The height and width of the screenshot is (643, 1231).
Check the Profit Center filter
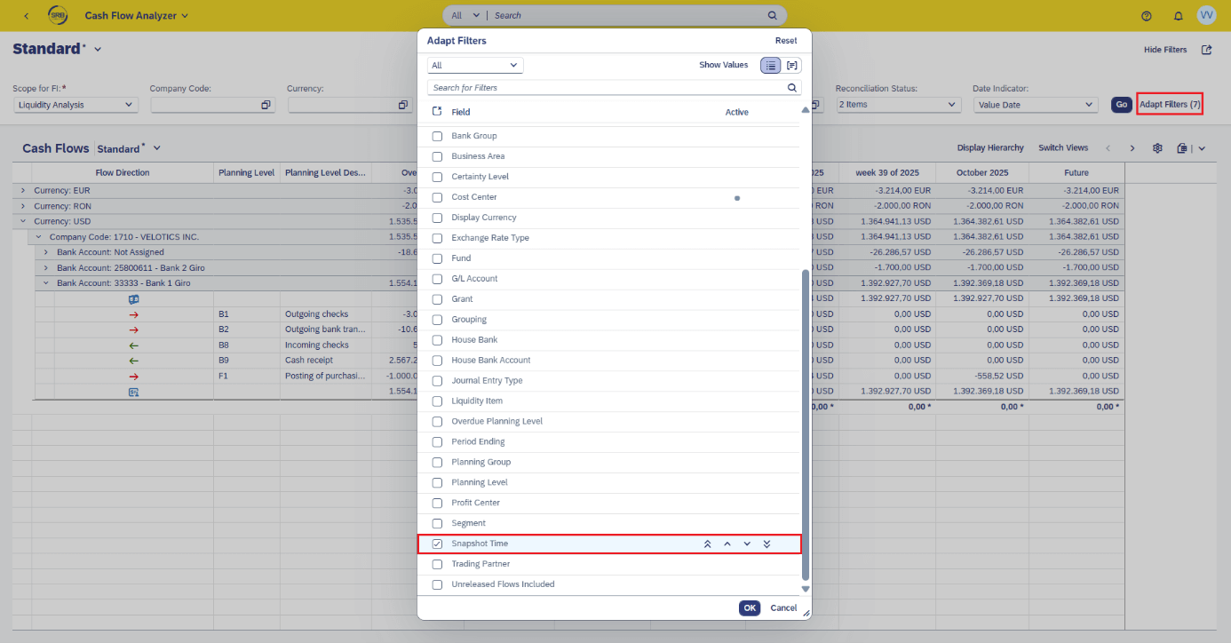click(437, 503)
